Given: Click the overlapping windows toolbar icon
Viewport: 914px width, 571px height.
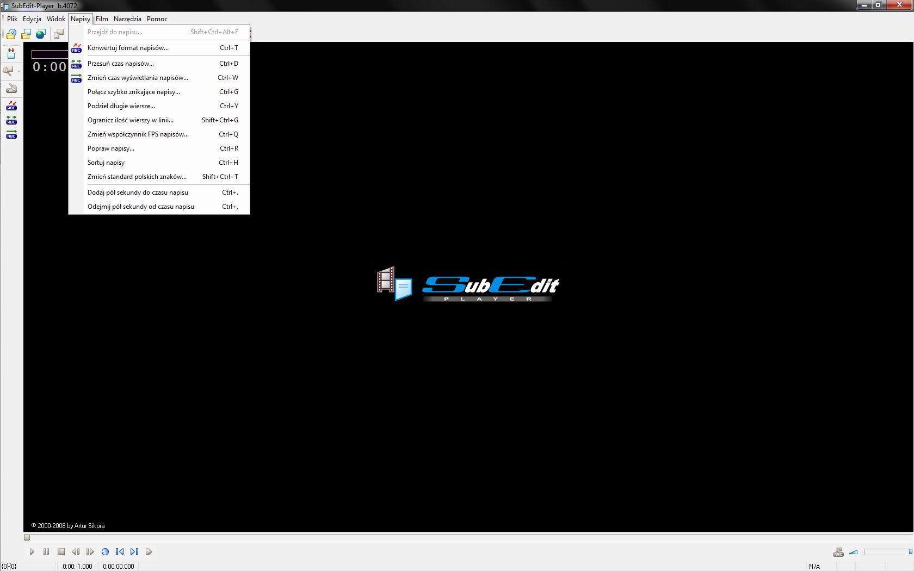Looking at the screenshot, I should (x=58, y=34).
